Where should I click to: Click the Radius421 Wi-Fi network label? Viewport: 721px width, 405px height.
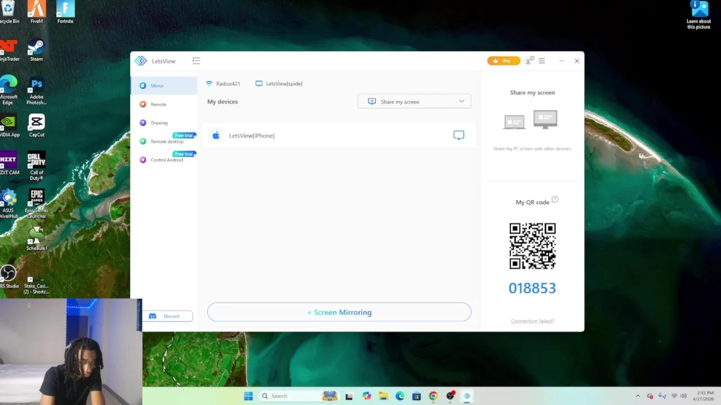coord(228,84)
